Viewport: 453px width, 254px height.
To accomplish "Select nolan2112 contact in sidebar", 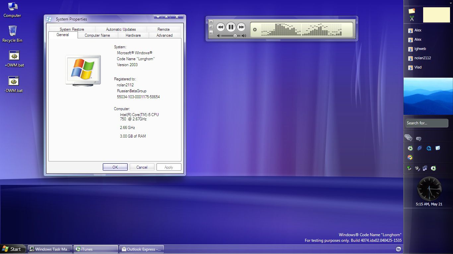I will [420, 58].
